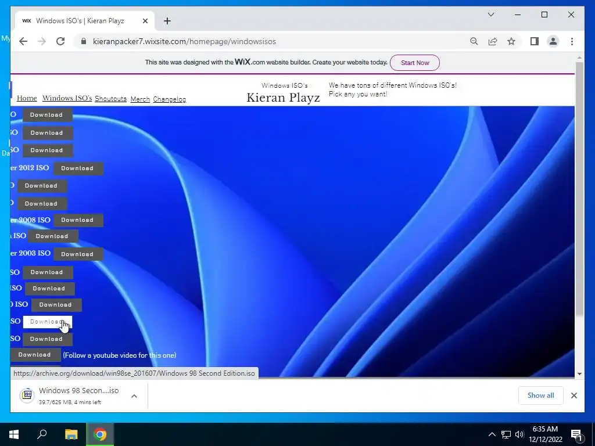Open the zoom magnifier icon in address bar
595x446 pixels.
tap(474, 41)
